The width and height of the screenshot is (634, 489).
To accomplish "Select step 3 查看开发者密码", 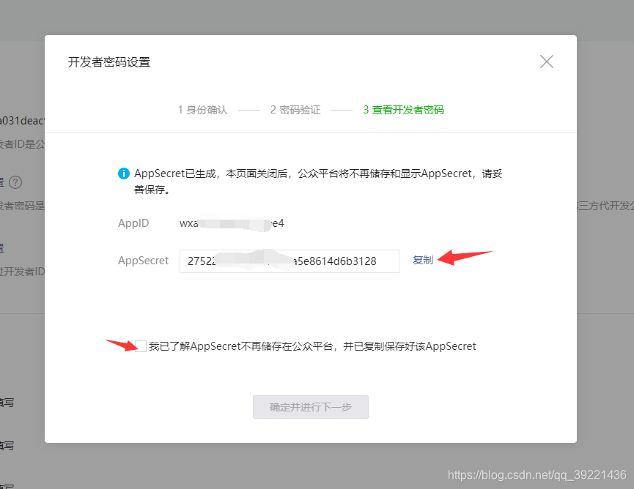I will (x=403, y=110).
